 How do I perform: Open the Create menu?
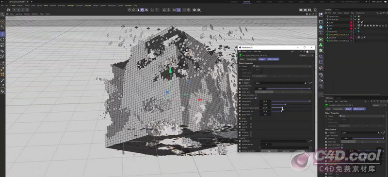(13, 5)
